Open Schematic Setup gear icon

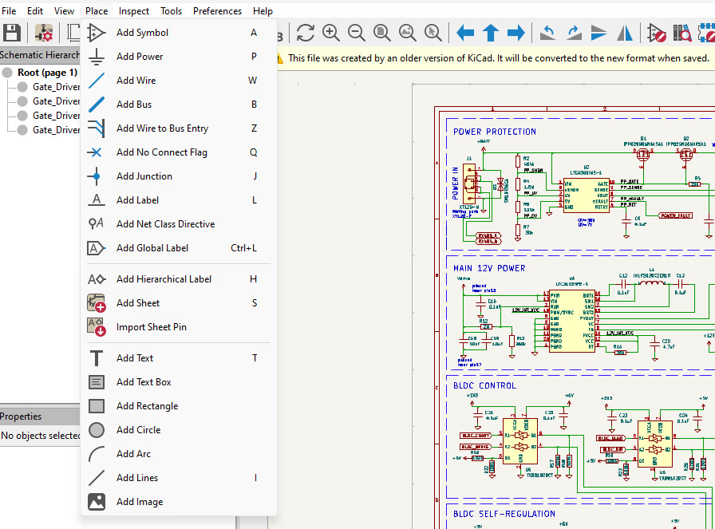(44, 33)
